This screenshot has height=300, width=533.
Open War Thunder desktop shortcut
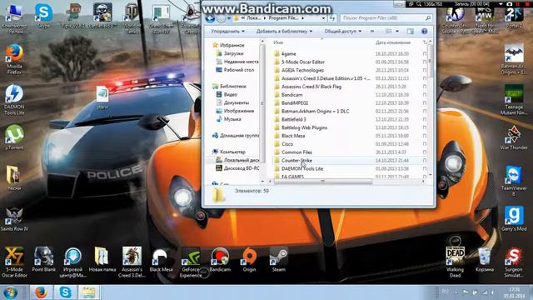[x=514, y=137]
